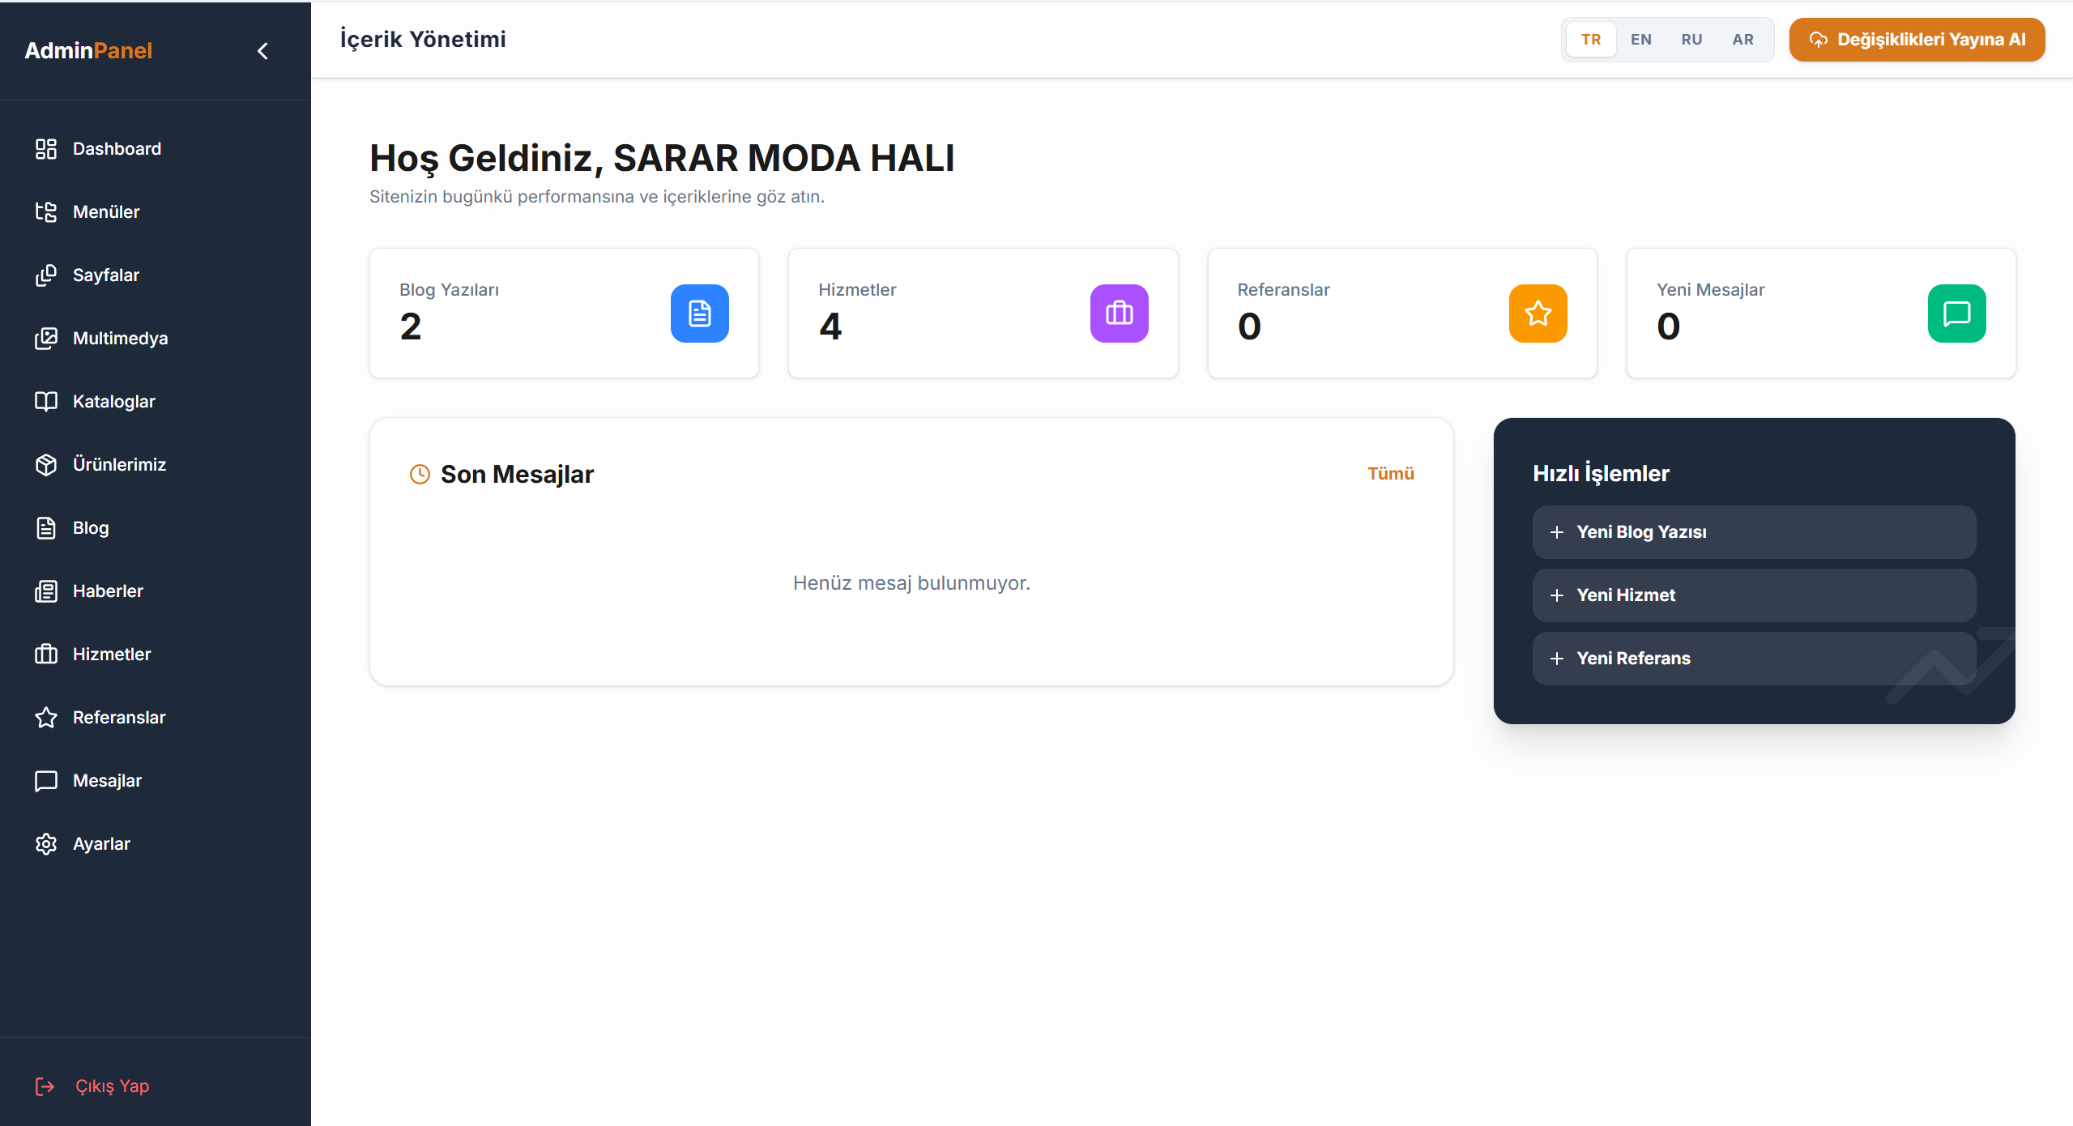2073x1126 pixels.
Task: Click the Dashboard grid icon in sidebar
Action: tap(46, 149)
